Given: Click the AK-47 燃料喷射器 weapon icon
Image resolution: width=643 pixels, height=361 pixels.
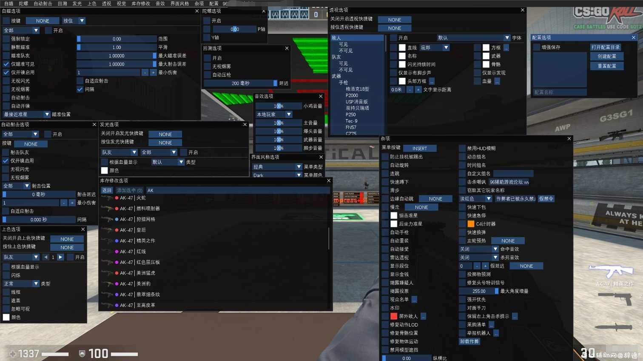Looking at the screenshot, I should tap(107, 209).
